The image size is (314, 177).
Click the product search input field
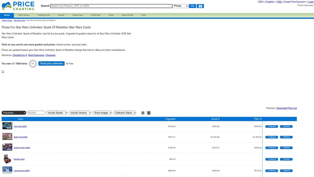click(111, 6)
